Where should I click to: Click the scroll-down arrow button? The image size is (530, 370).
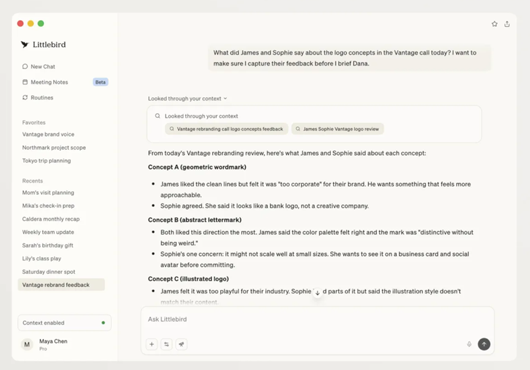[317, 293]
